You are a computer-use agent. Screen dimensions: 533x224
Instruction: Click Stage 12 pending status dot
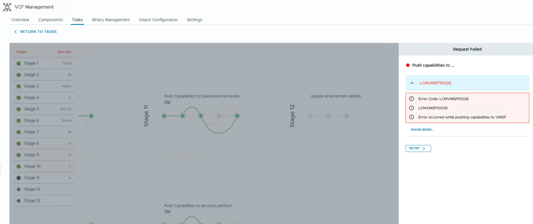[x=19, y=190]
